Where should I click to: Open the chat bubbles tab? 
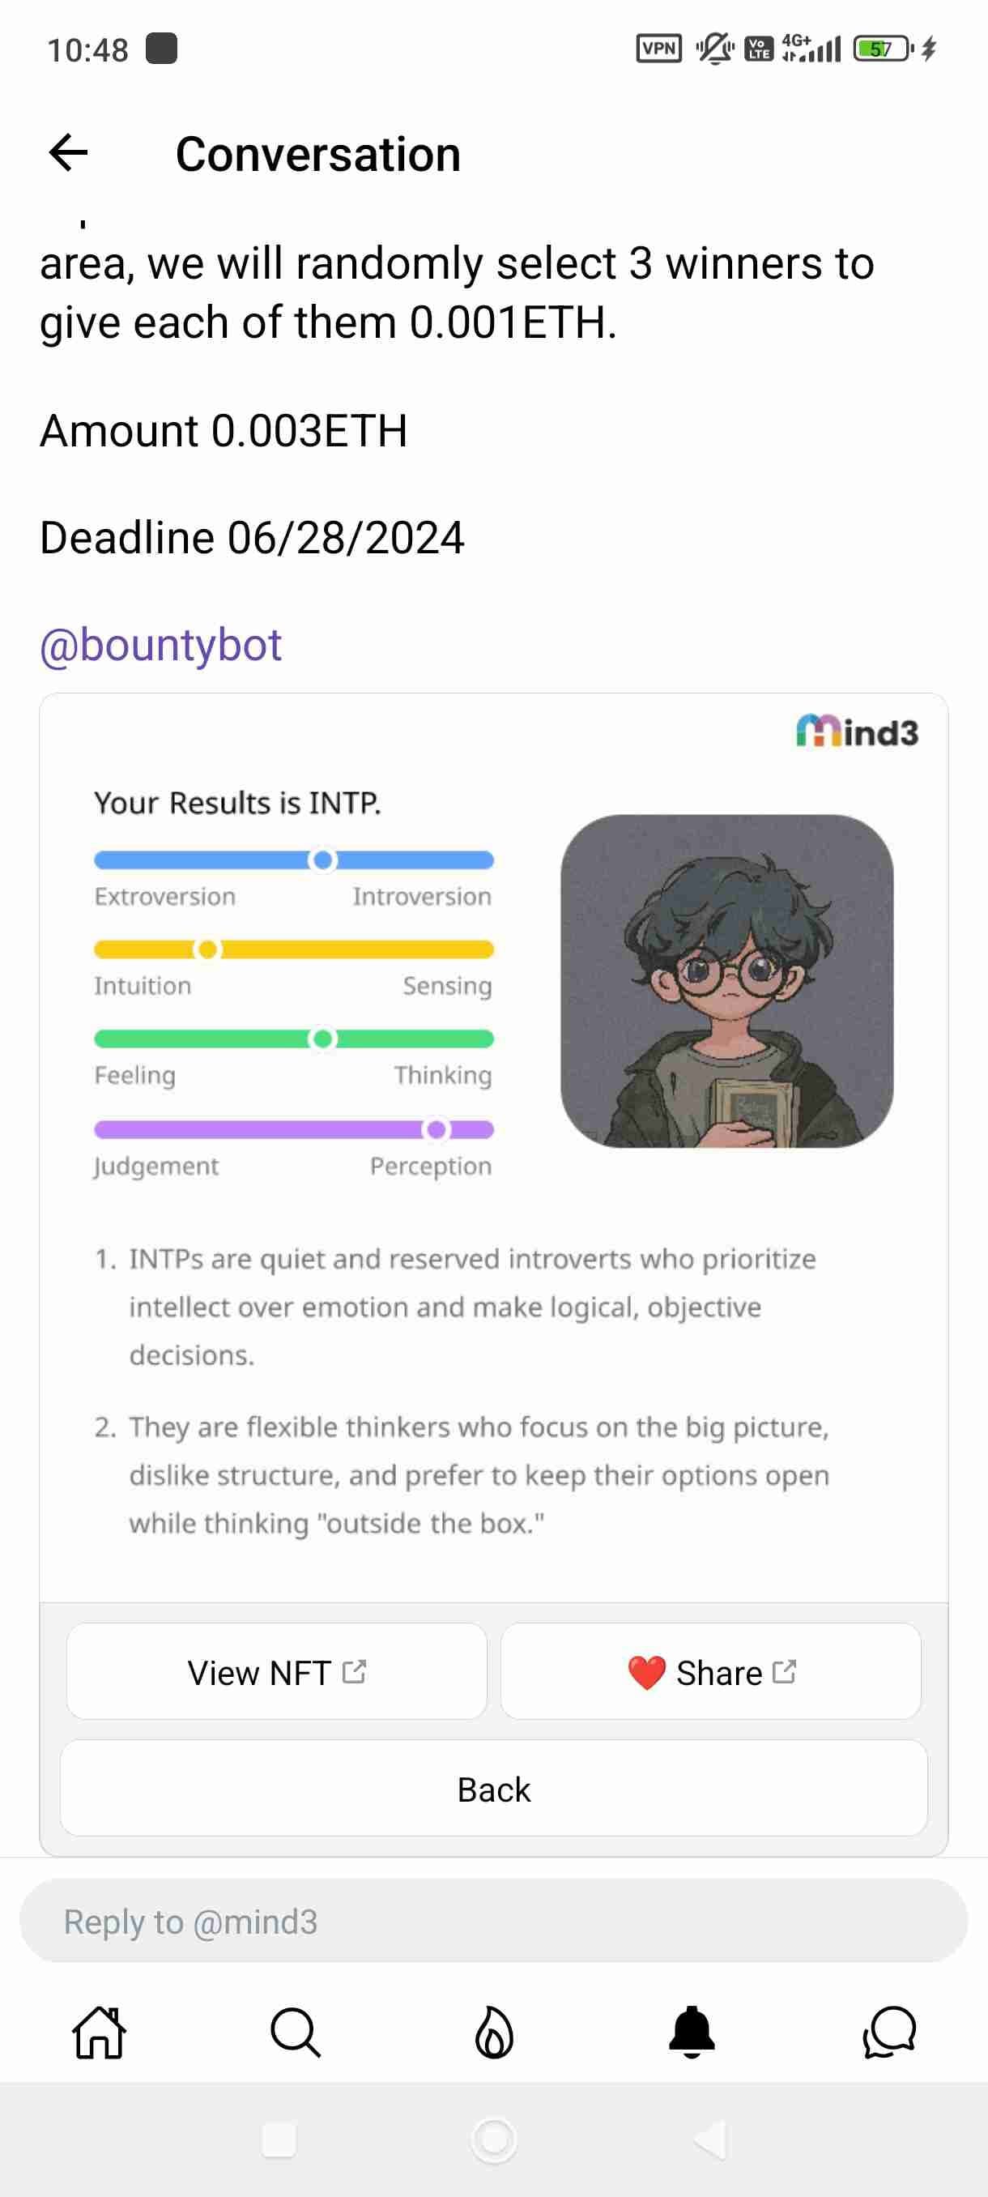889,2033
